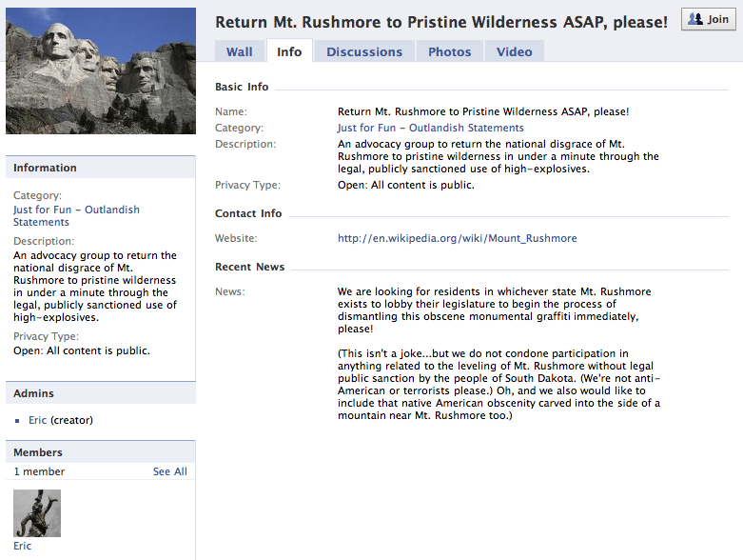
Task: Switch to the Wall tab
Action: 240,51
